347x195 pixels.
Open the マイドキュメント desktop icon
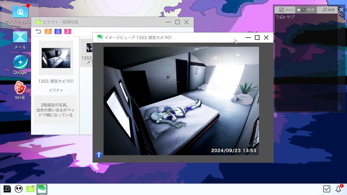(x=20, y=12)
